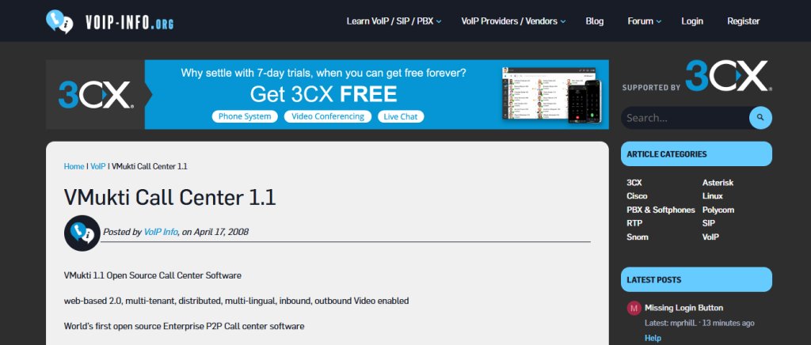The image size is (811, 345).
Task: Expand the VoIP Providers / Vendors menu
Action: [x=513, y=21]
